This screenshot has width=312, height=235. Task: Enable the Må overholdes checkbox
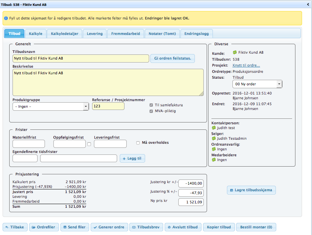click(x=138, y=143)
